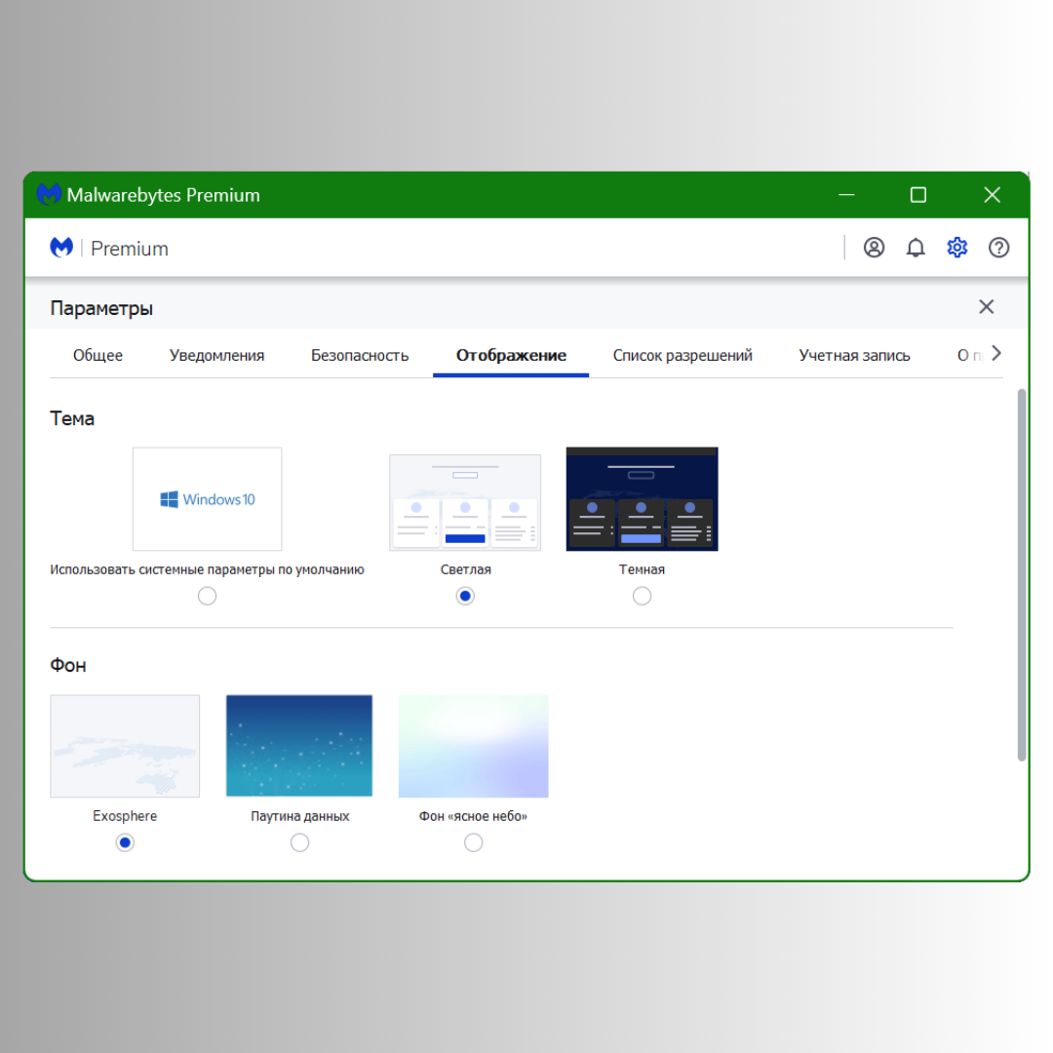The height and width of the screenshot is (1053, 1053).
Task: Click the Windows 10 theme thumbnail
Action: pos(208,499)
